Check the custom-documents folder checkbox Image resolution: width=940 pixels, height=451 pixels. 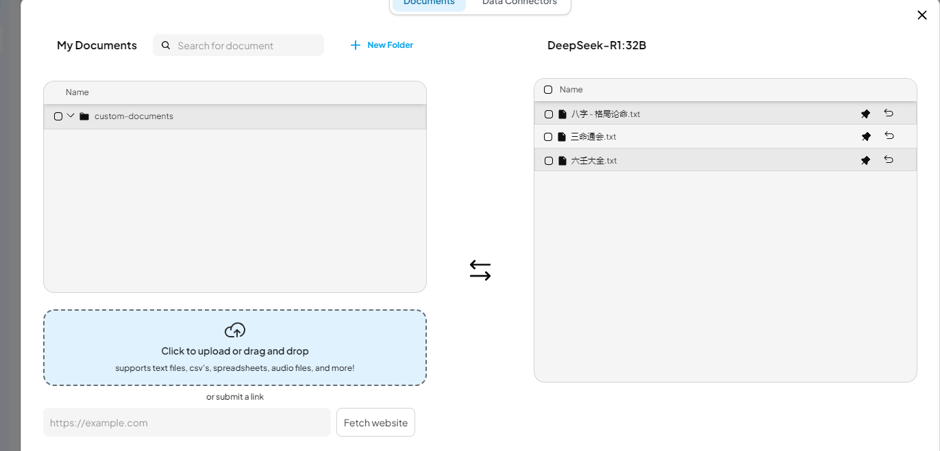tap(58, 116)
